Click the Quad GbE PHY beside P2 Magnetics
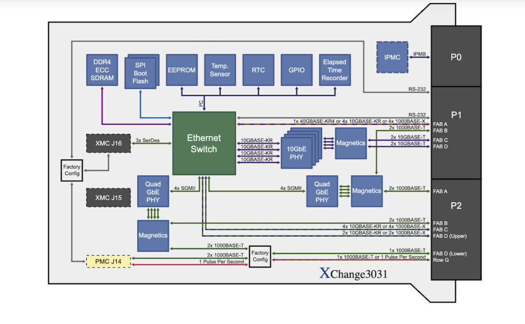The width and height of the screenshot is (525, 324). 322,191
